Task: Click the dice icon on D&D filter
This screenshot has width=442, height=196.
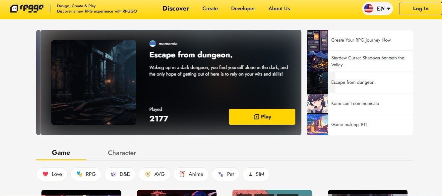Action: tap(113, 174)
